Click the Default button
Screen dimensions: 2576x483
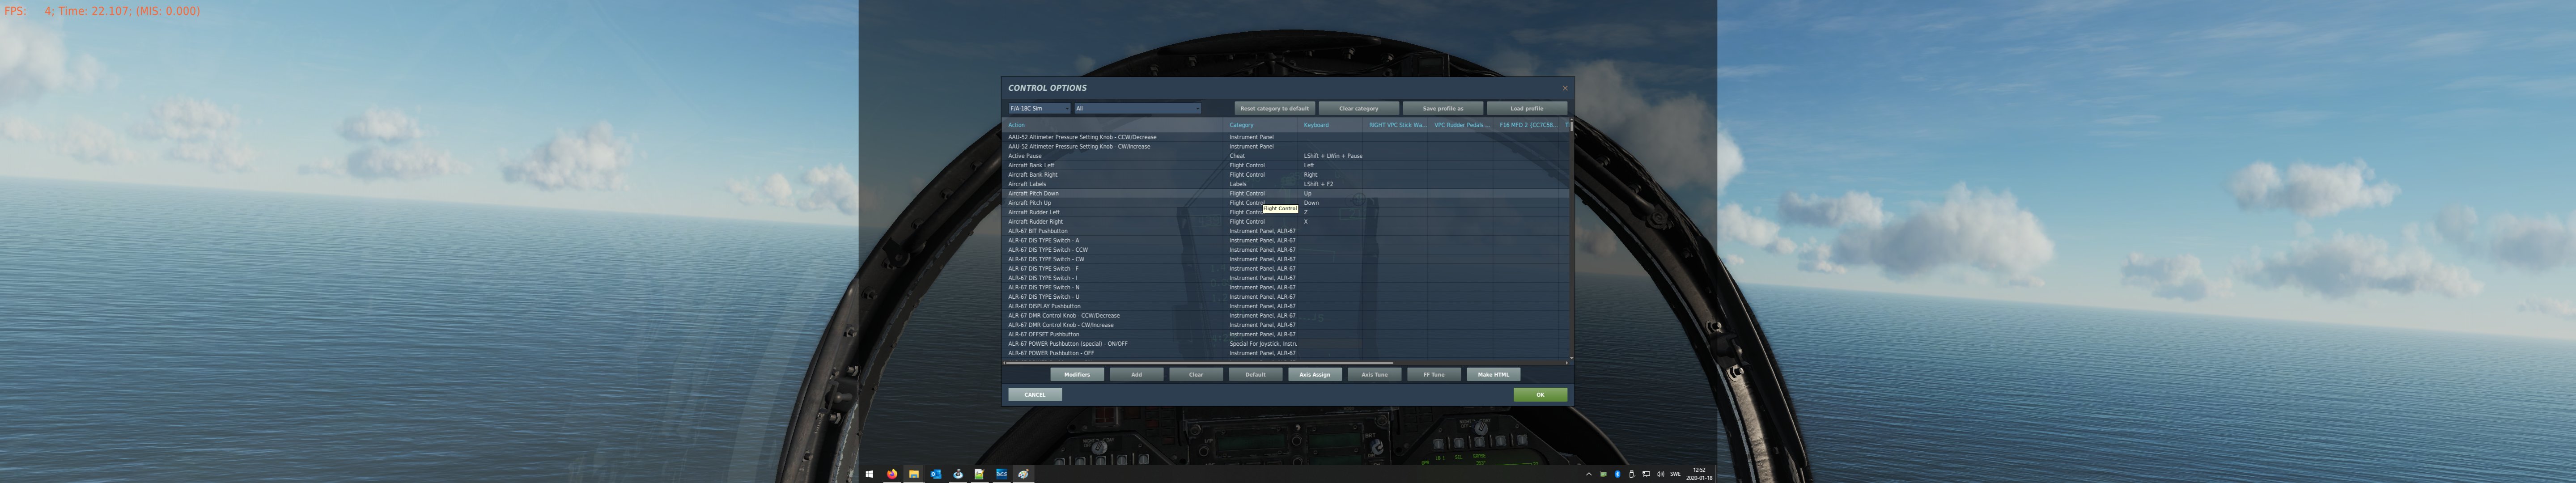(1255, 374)
